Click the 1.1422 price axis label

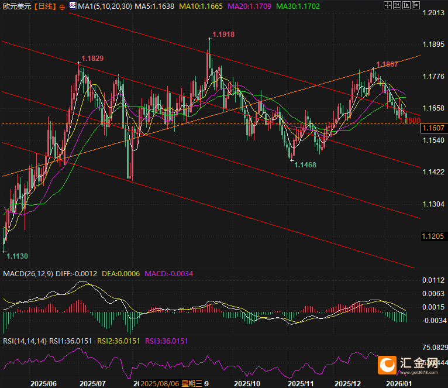[433, 172]
